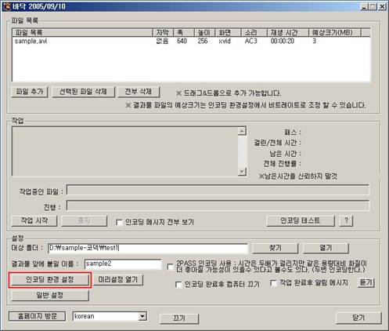389x331 pixels.
Task: Click the 파일 추가 button
Action: coord(30,92)
